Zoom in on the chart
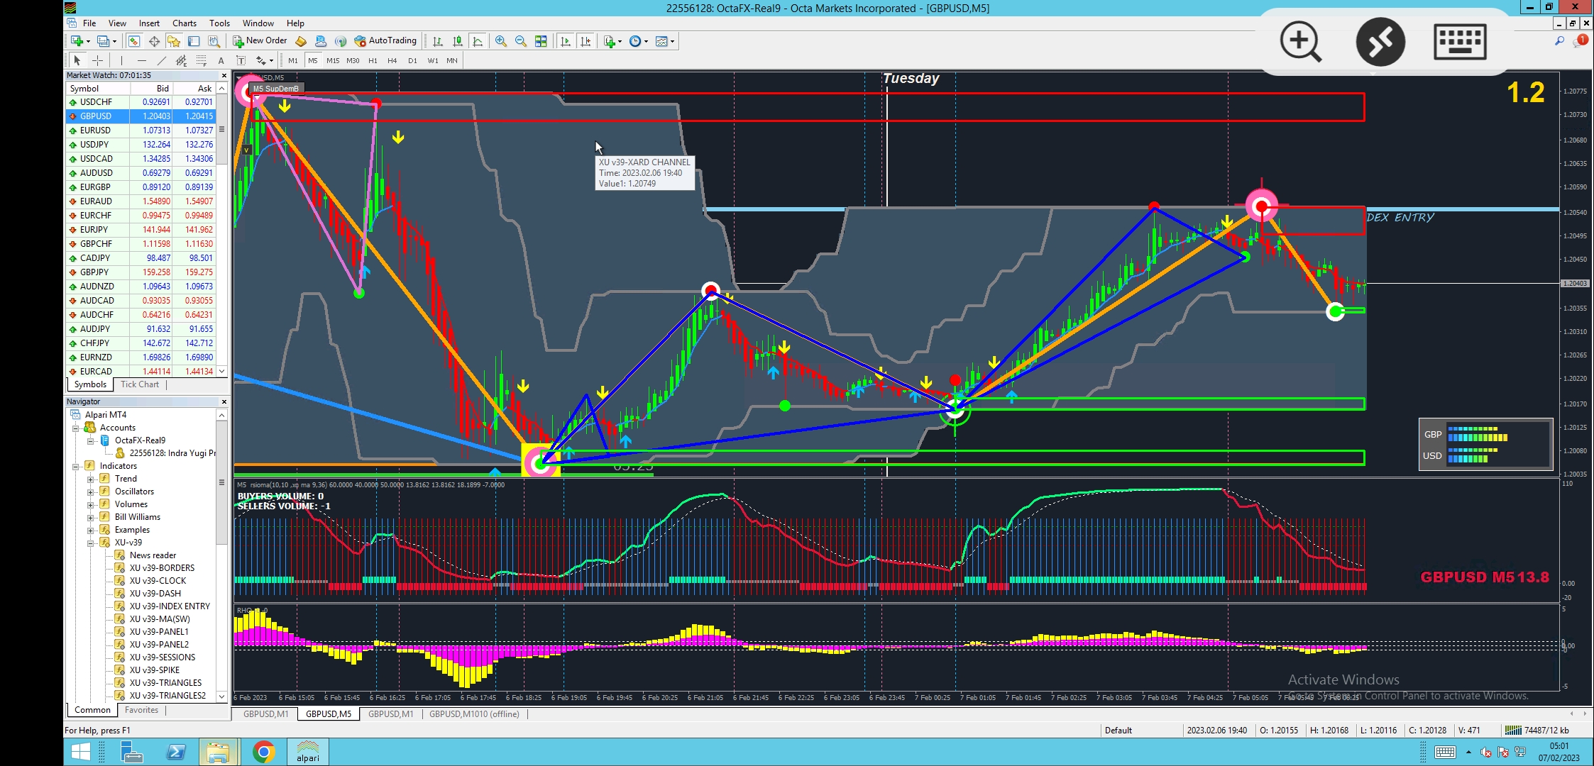This screenshot has width=1594, height=766. click(x=501, y=41)
